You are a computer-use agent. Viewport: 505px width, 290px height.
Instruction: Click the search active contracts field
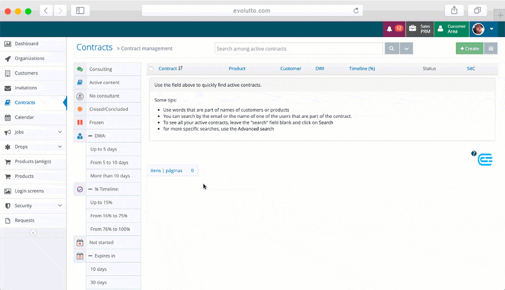coord(299,48)
